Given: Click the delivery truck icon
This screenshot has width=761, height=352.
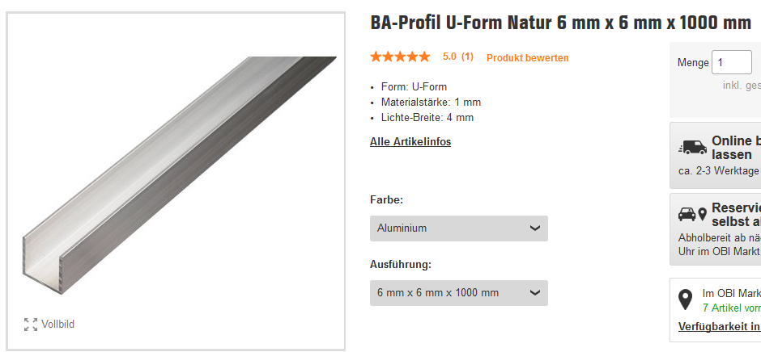Looking at the screenshot, I should pos(692,147).
